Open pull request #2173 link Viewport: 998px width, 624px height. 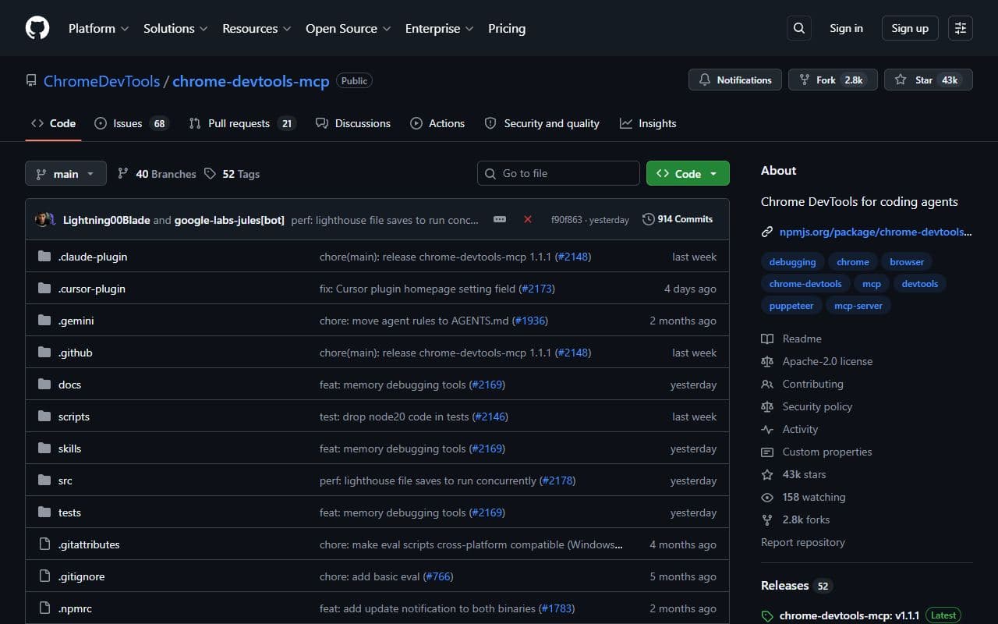tap(536, 289)
